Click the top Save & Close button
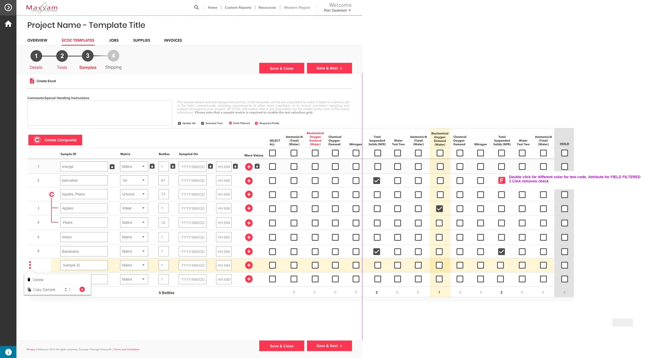Viewport: 646px width, 358px height. point(282,68)
